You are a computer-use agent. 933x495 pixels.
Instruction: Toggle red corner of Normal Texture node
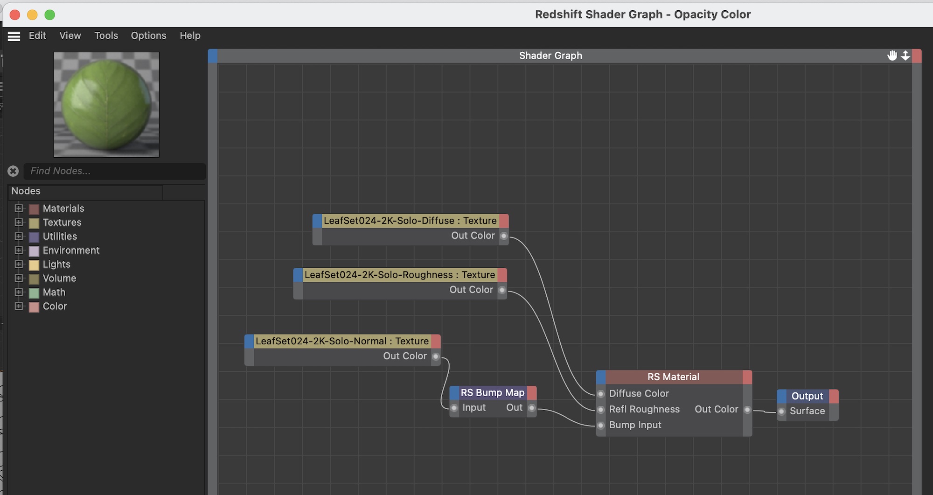(x=436, y=341)
